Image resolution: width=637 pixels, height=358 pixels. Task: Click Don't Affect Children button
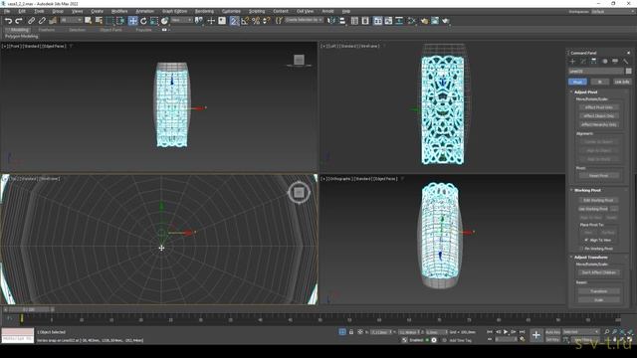point(598,272)
